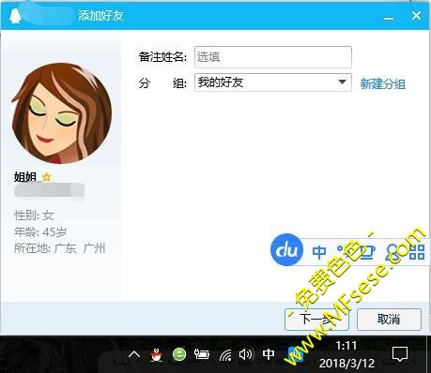Click the green round tray icon

(179, 354)
